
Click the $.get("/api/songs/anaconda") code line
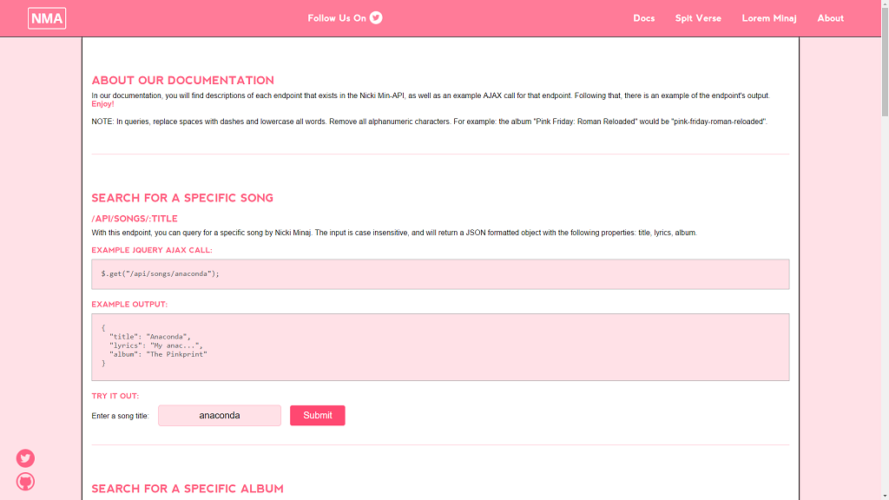pos(160,273)
